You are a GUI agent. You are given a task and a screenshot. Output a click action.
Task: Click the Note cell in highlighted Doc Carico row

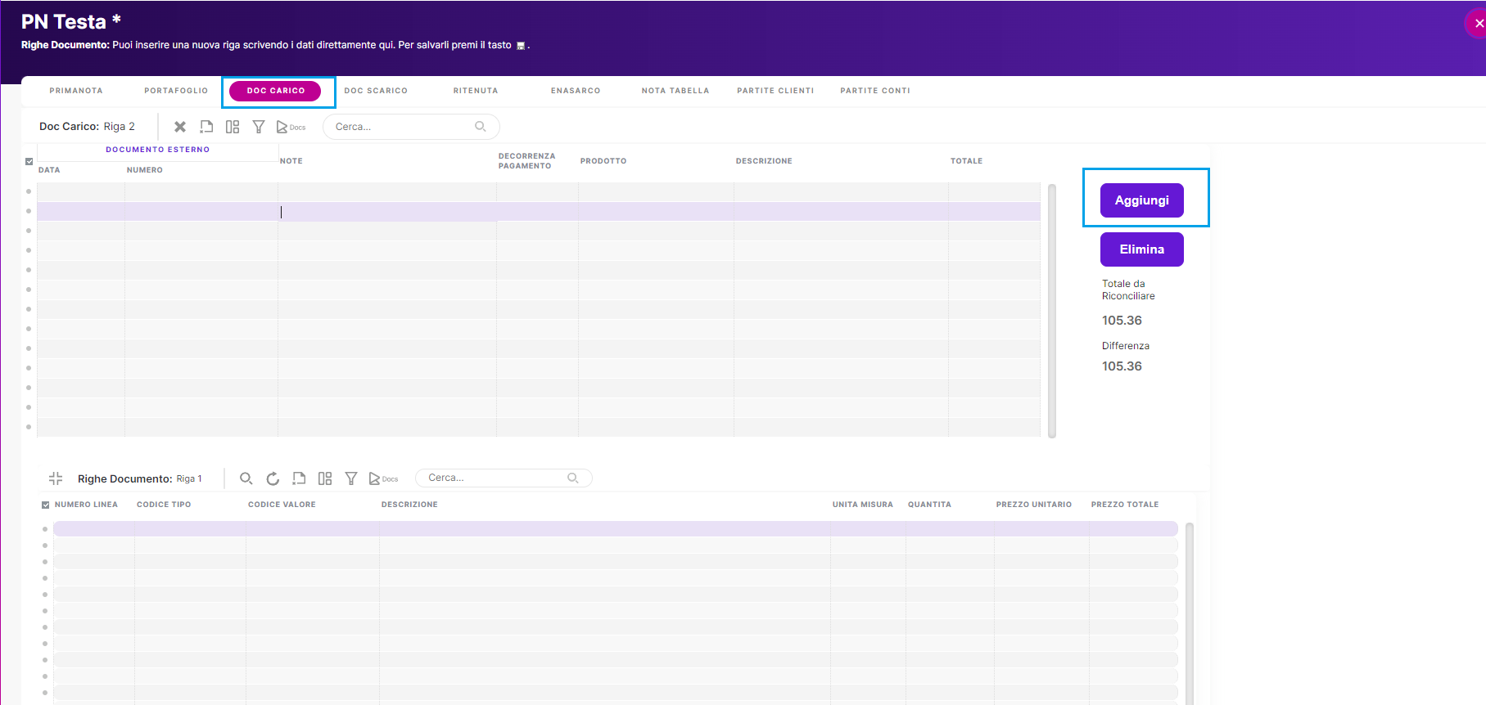click(x=387, y=212)
